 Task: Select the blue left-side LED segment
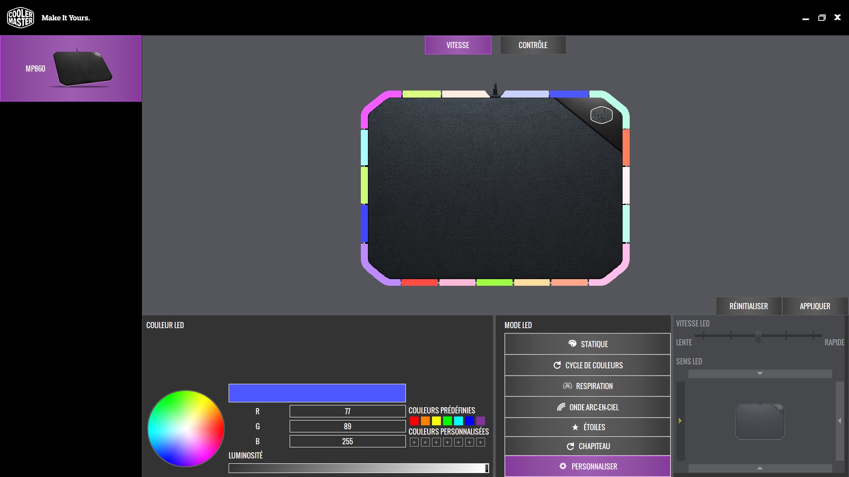point(364,223)
